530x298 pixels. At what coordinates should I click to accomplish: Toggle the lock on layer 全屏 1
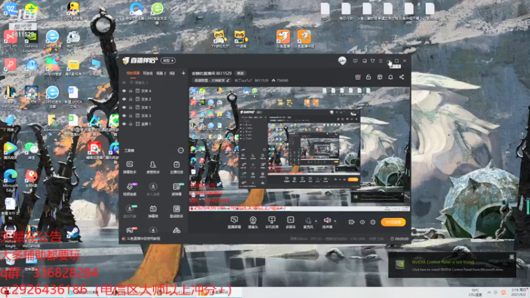(131, 124)
